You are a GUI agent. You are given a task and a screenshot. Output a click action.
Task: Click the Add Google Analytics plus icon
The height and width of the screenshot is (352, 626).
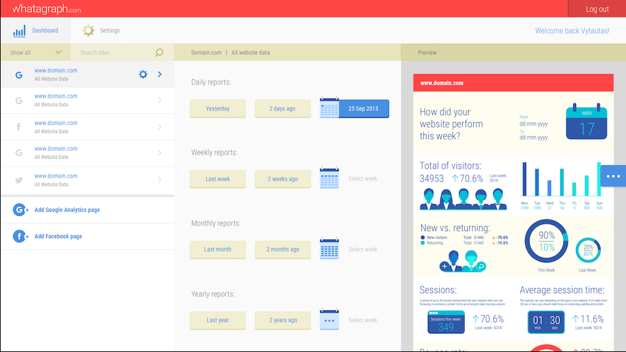tap(20, 210)
